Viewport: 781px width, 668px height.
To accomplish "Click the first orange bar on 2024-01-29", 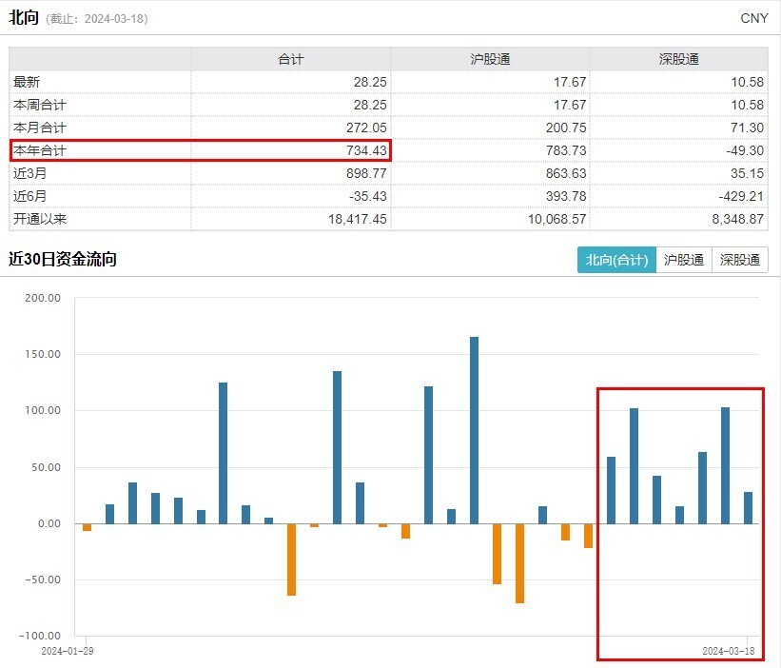I will pos(88,527).
